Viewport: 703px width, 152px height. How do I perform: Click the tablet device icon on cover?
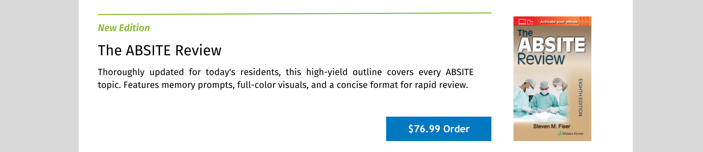(x=529, y=22)
